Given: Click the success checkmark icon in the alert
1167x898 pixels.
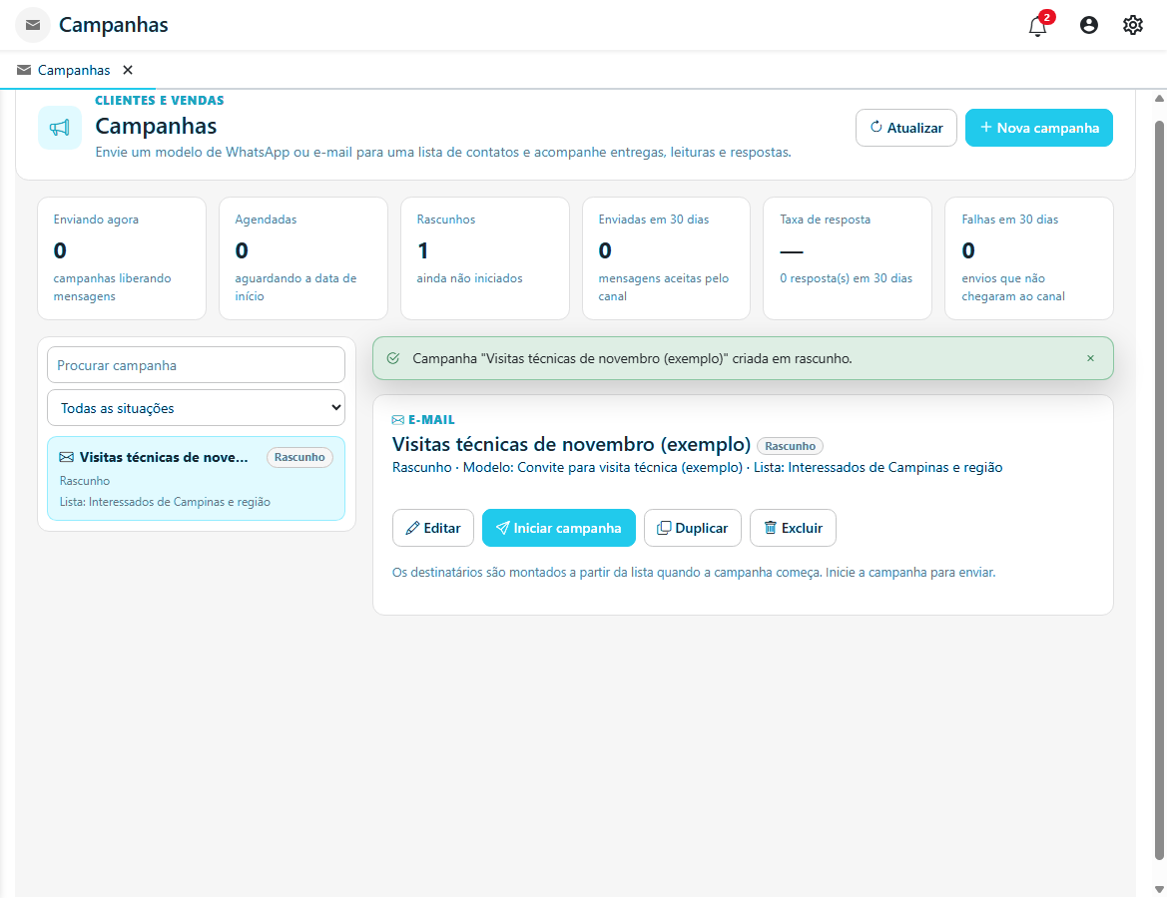Looking at the screenshot, I should point(393,358).
